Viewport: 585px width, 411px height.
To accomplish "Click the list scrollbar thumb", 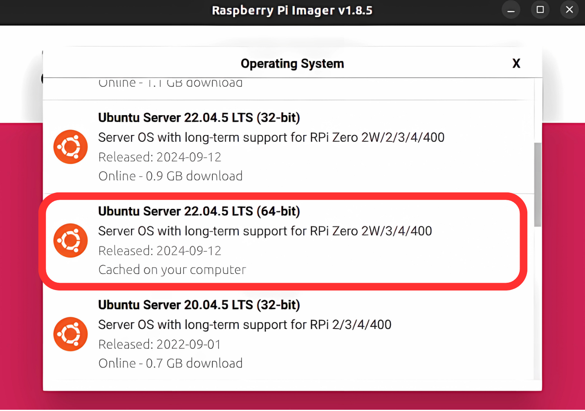I will [538, 185].
